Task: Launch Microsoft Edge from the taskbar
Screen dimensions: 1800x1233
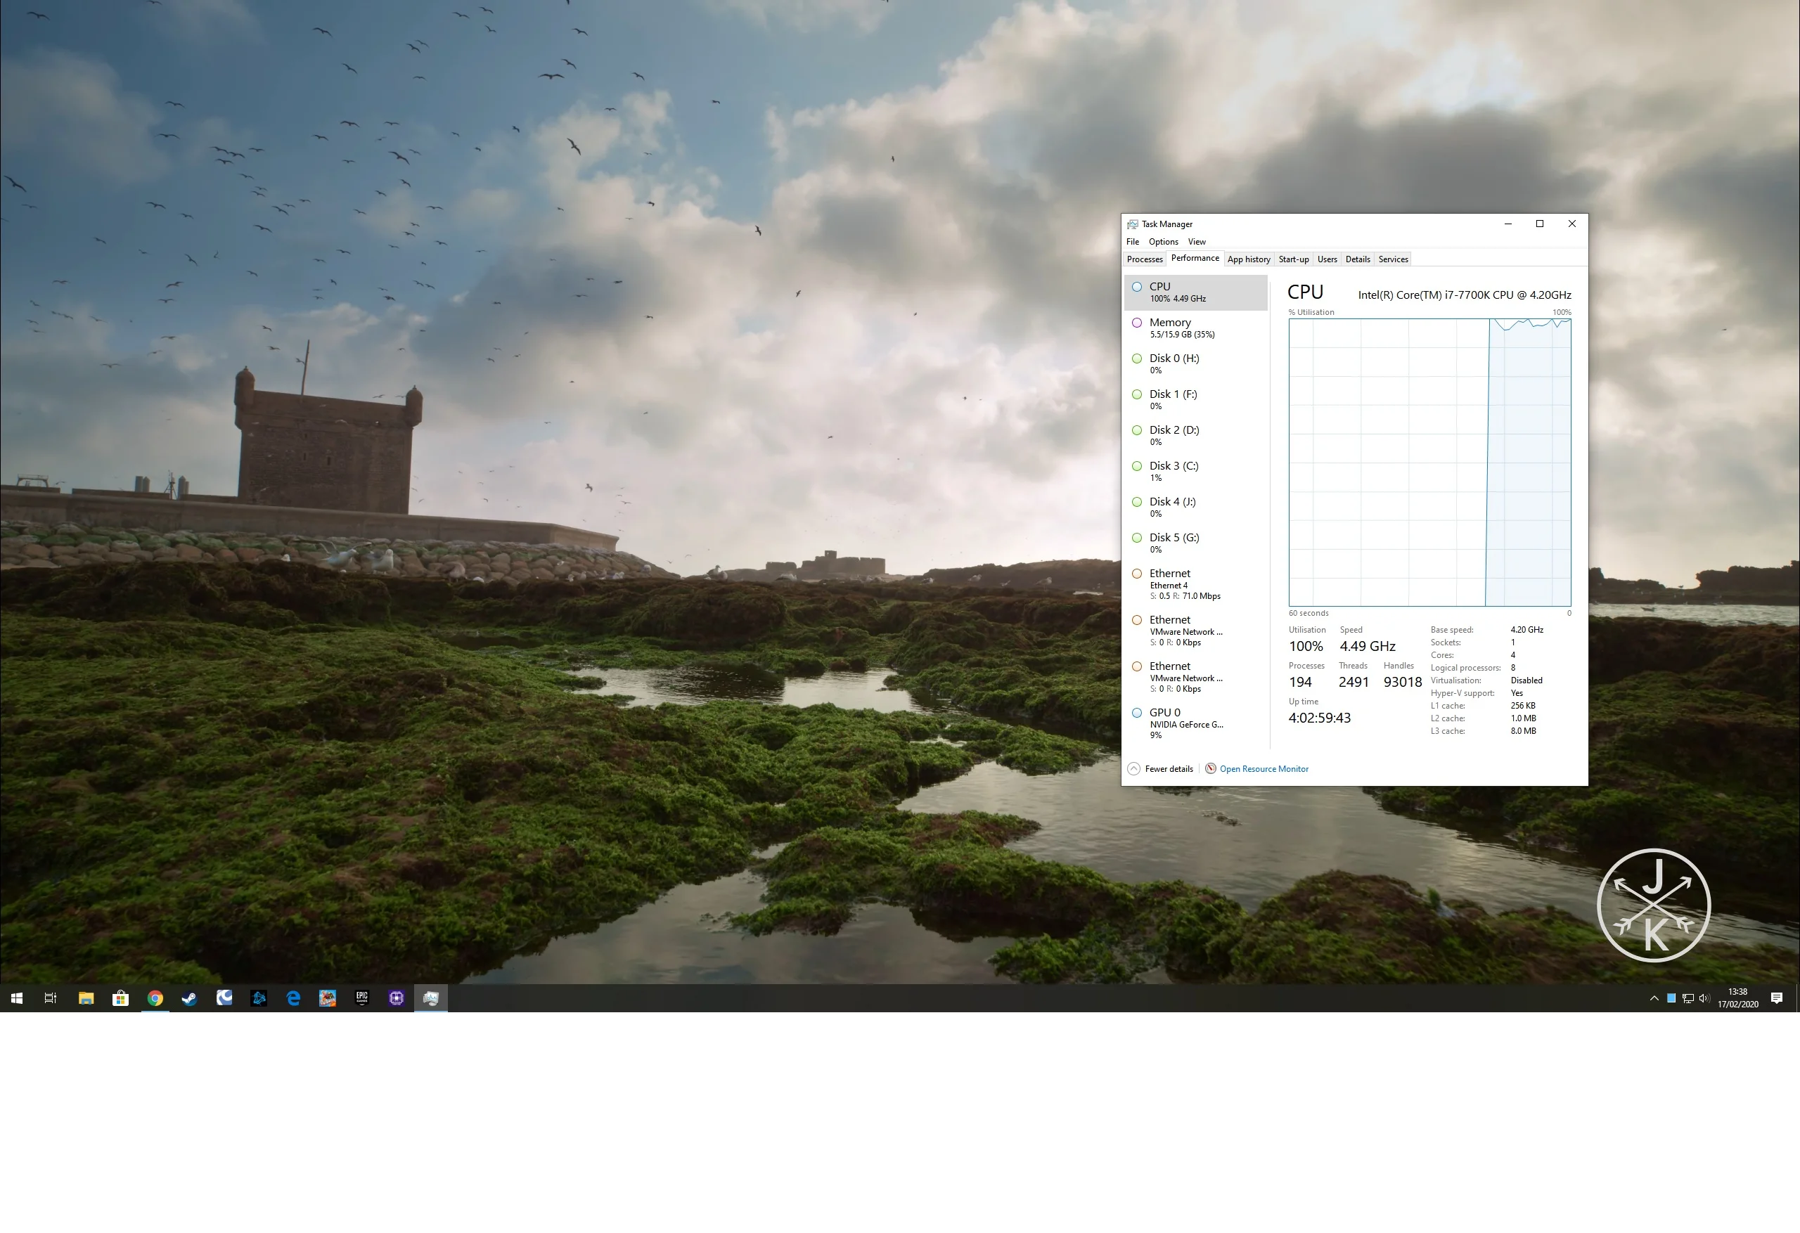Action: click(x=292, y=998)
